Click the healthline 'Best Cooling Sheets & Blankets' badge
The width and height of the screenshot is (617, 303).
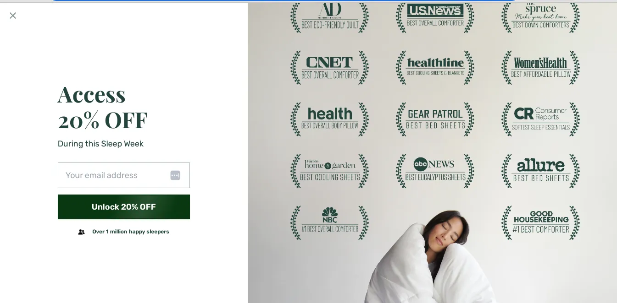tap(435, 68)
